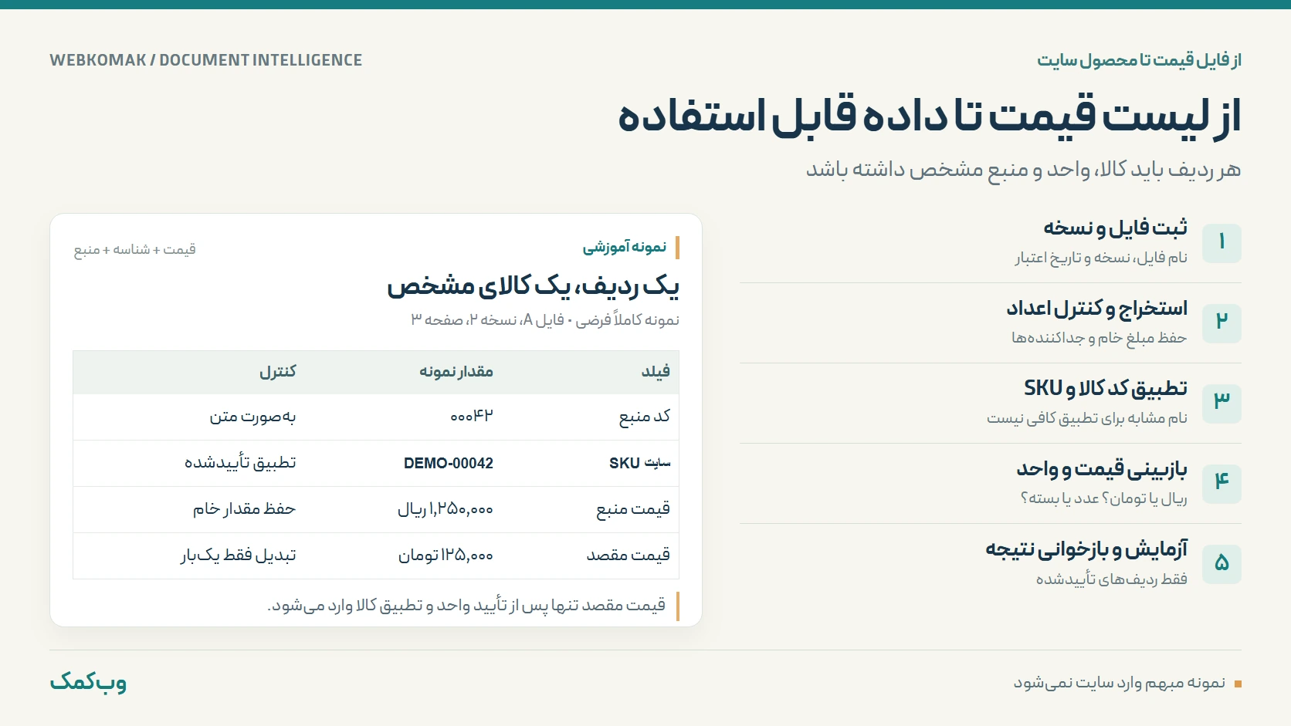Click the subtitle حفظ مبلغ خام و جداکننده‌ها
This screenshot has width=1291, height=726.
[1100, 338]
